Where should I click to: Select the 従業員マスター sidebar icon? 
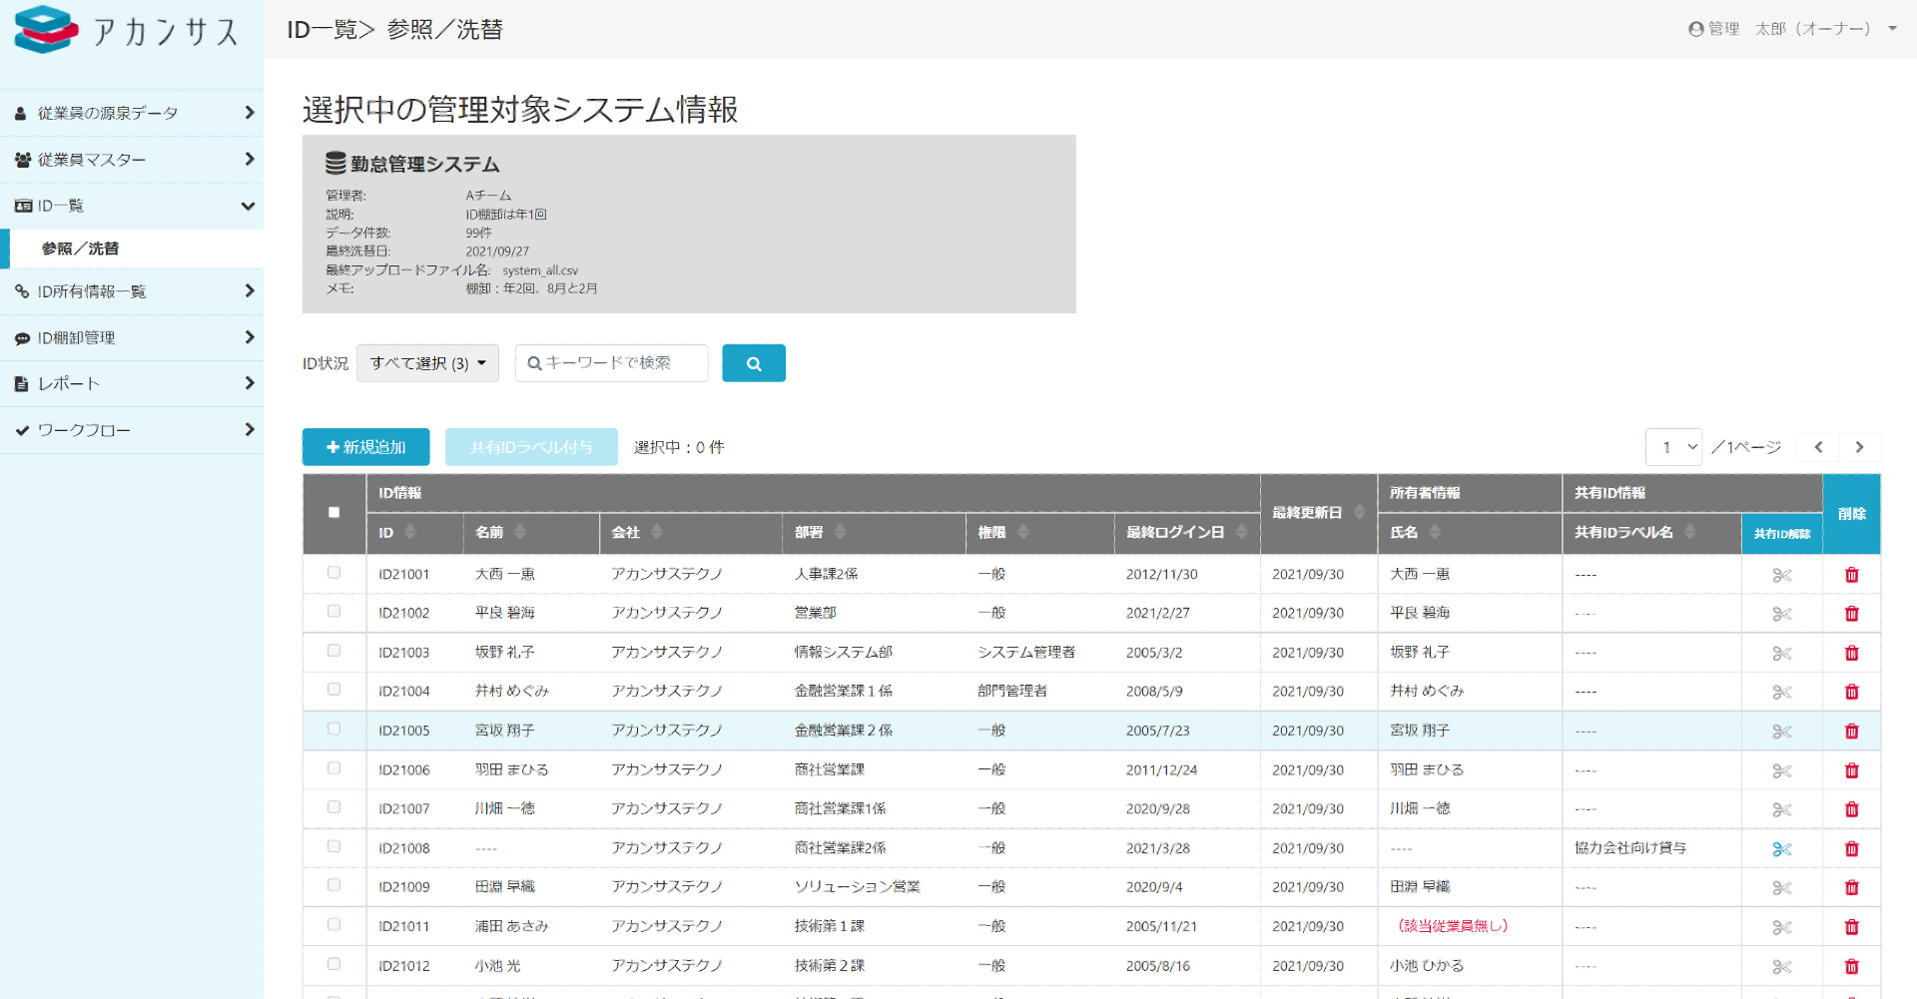22,160
